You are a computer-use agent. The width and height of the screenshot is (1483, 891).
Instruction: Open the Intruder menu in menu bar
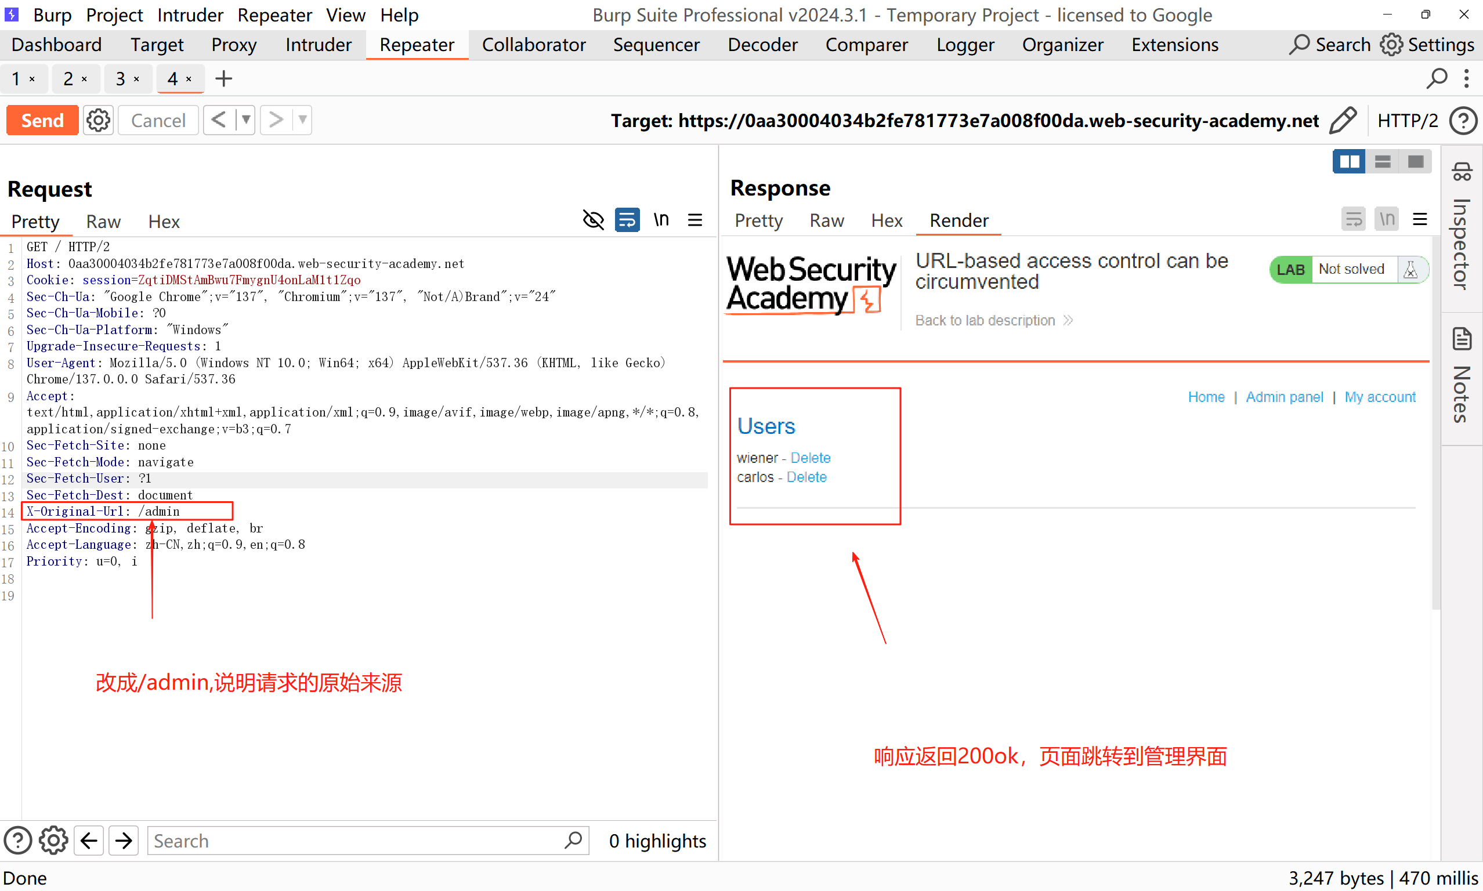click(190, 15)
